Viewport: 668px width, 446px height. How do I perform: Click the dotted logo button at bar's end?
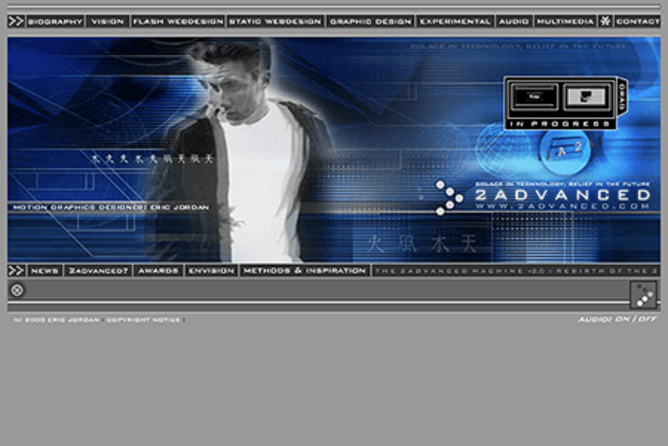[x=643, y=295]
